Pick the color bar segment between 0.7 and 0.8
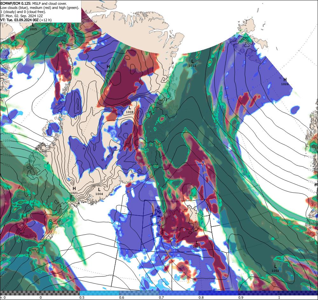The width and height of the screenshot is (318, 300). click(x=179, y=293)
